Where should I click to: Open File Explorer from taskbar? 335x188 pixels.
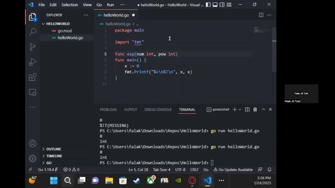pos(109,181)
